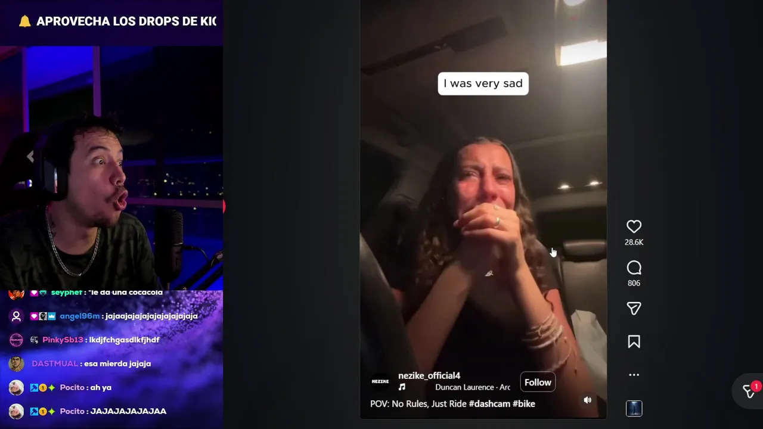Viewport: 763px width, 429px height.
Task: Mute the video with the speaker icon
Action: [587, 400]
